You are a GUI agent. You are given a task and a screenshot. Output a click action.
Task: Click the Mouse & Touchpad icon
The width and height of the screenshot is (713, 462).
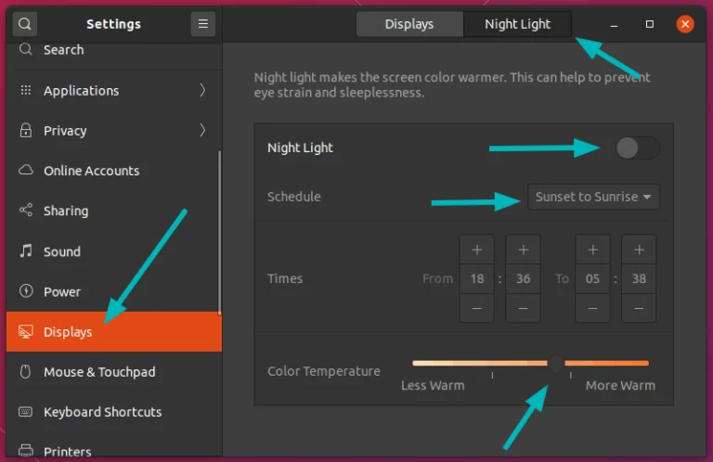coord(25,372)
